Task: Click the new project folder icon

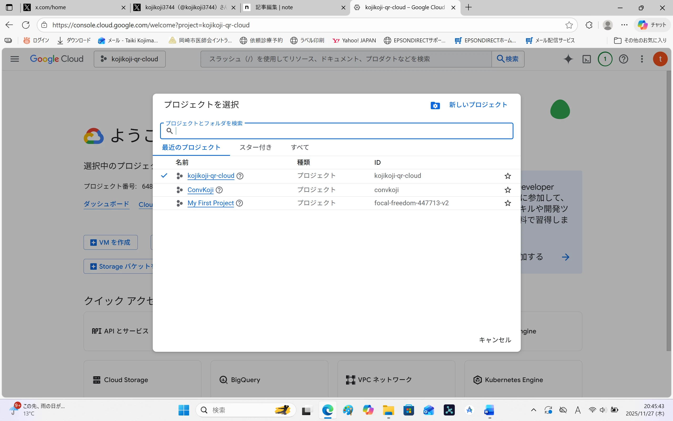Action: [435, 106]
